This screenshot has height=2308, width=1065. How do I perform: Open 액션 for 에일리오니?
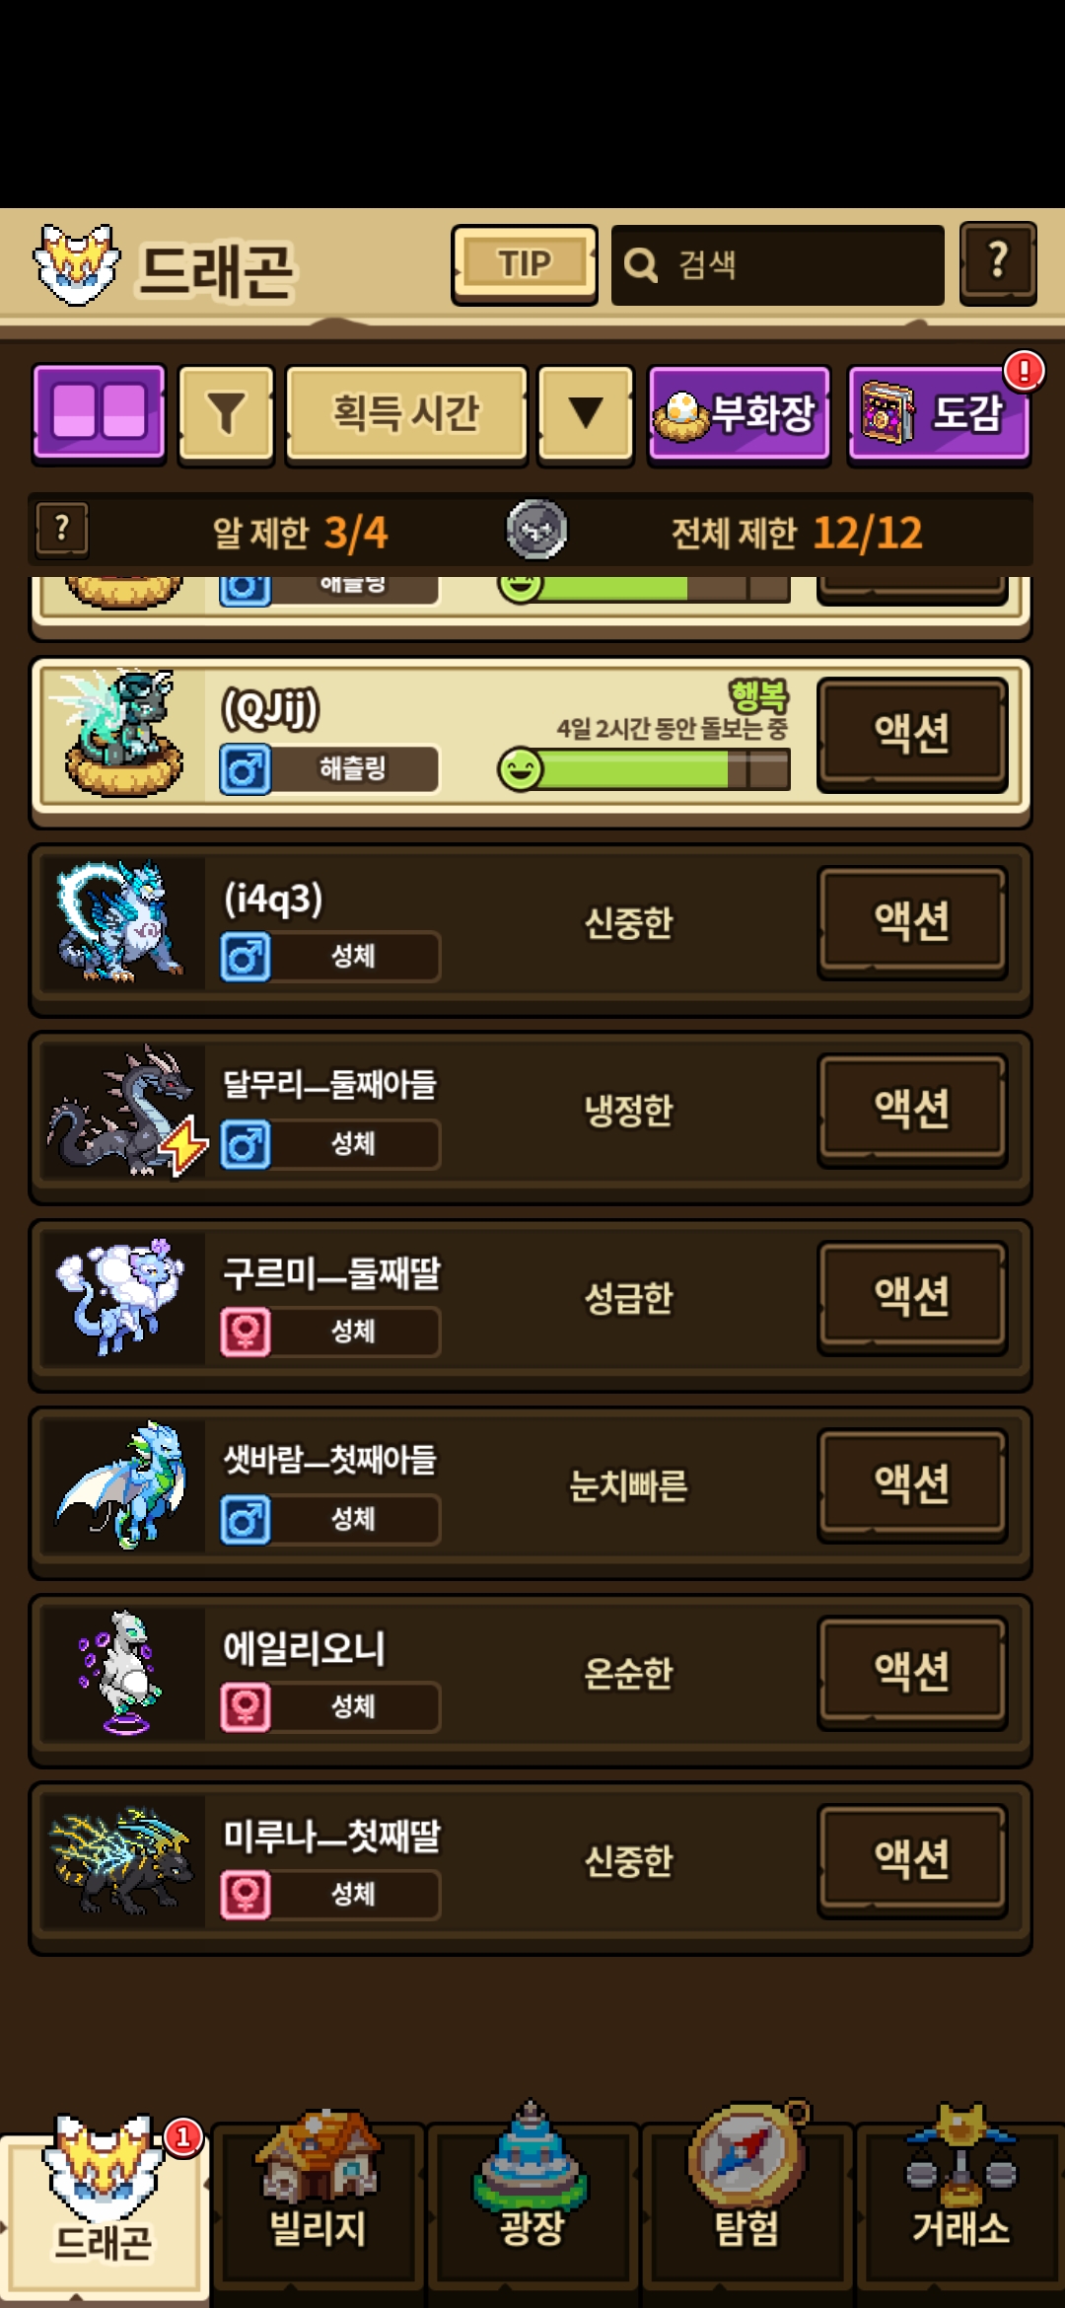[912, 1671]
